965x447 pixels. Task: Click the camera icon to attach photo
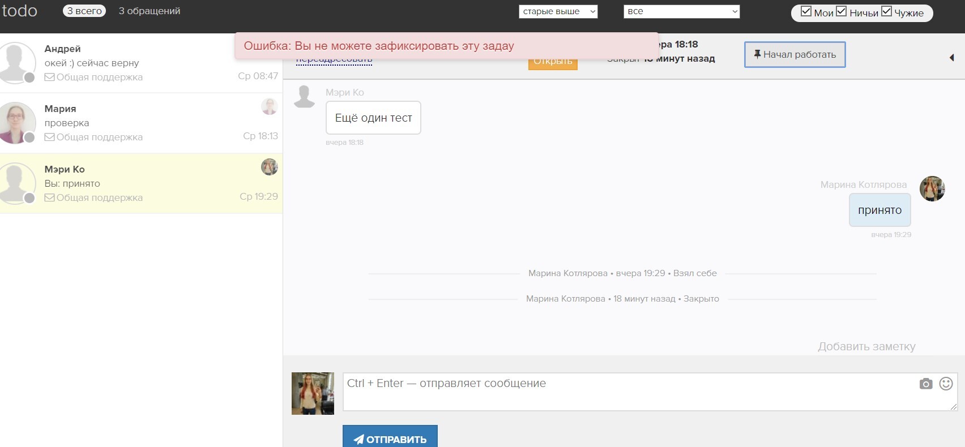[x=925, y=384]
